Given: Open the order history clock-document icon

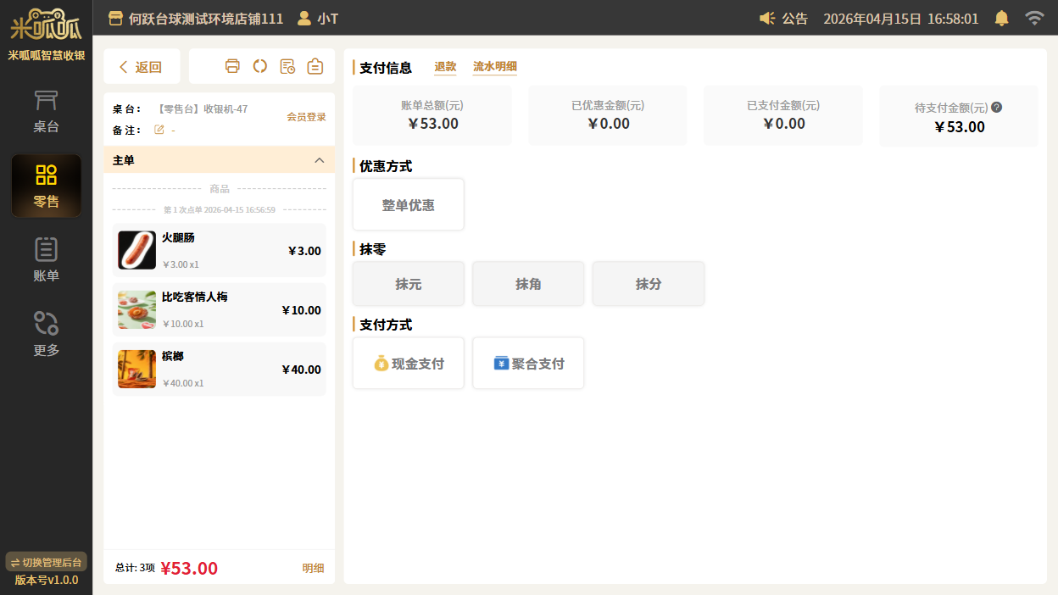Looking at the screenshot, I should [287, 66].
